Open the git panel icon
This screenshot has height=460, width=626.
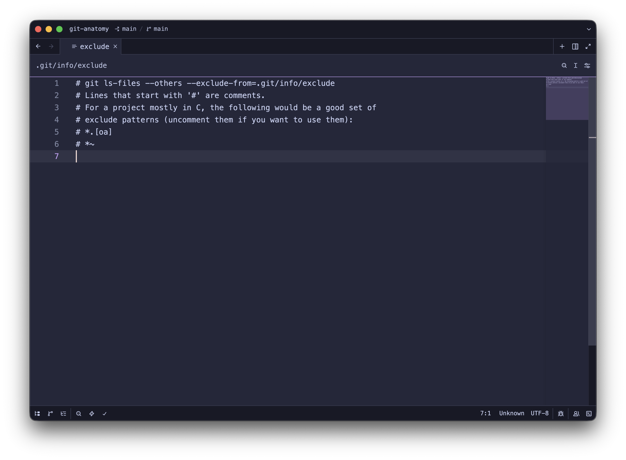click(50, 414)
